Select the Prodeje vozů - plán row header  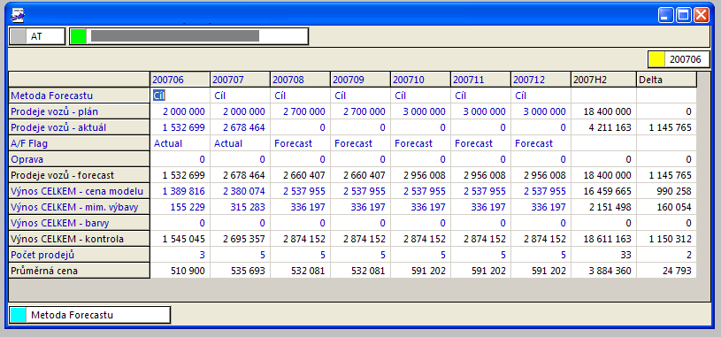click(80, 111)
